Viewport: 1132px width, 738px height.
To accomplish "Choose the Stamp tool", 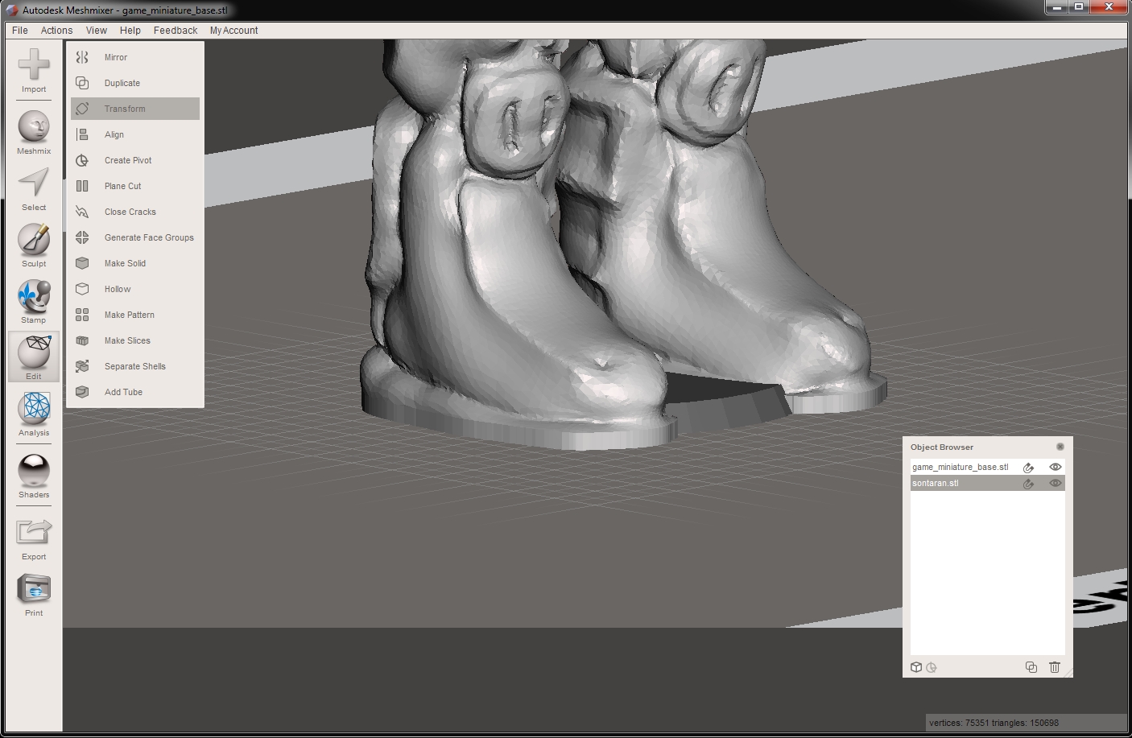I will [34, 302].
